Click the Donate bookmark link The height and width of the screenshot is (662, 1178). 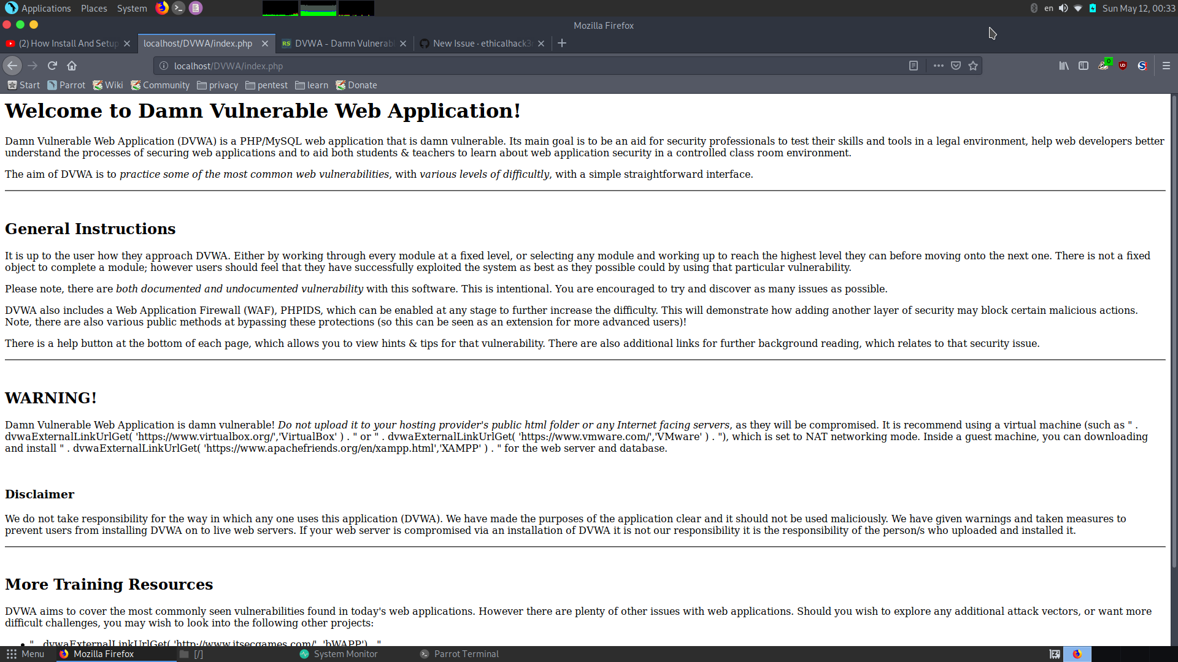coord(356,85)
